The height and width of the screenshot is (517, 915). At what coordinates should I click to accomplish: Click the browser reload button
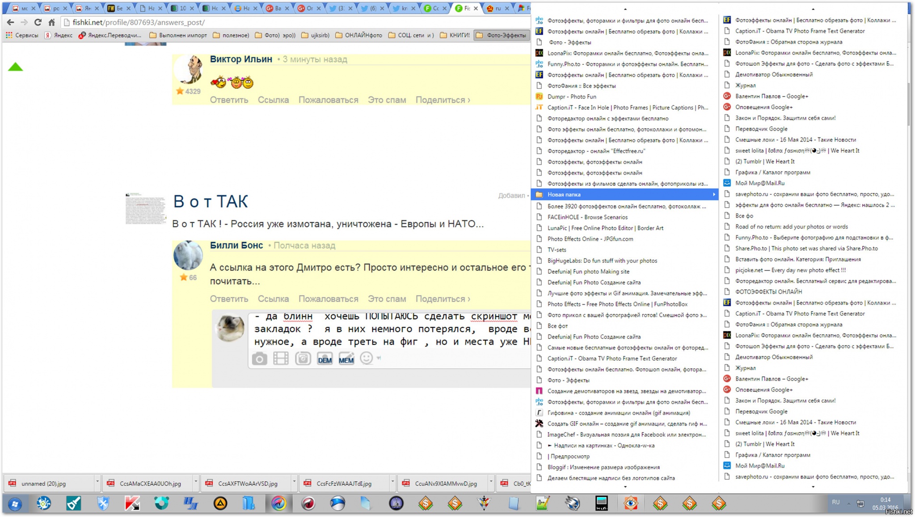click(38, 22)
